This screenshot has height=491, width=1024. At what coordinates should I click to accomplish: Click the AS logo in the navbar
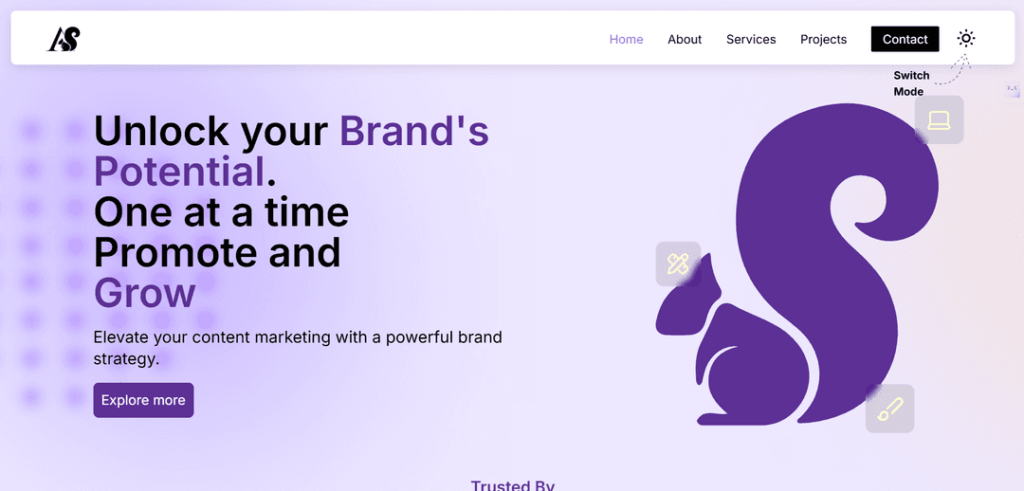pos(64,39)
